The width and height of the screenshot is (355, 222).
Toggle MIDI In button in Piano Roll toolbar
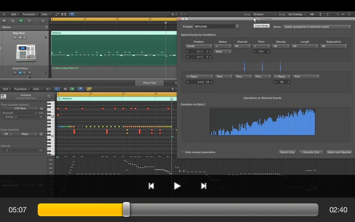[x=65, y=89]
